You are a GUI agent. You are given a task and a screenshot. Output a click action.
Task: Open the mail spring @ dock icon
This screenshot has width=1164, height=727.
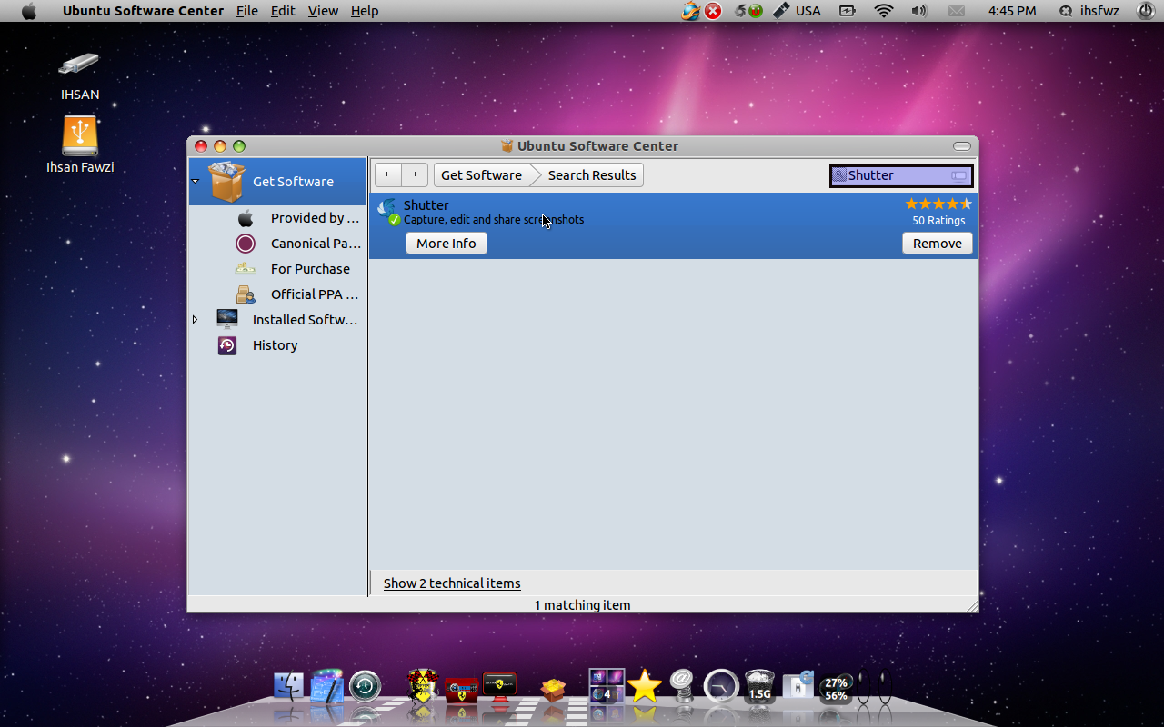(681, 686)
